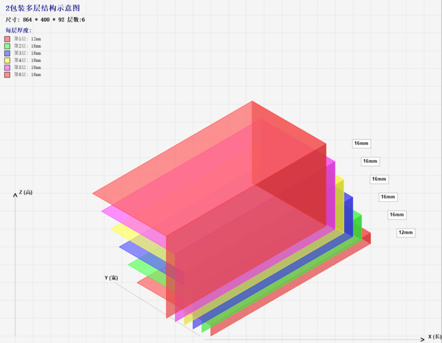Select the green 第2层 legend swatch
This screenshot has width=442, height=343.
pyautogui.click(x=7, y=46)
